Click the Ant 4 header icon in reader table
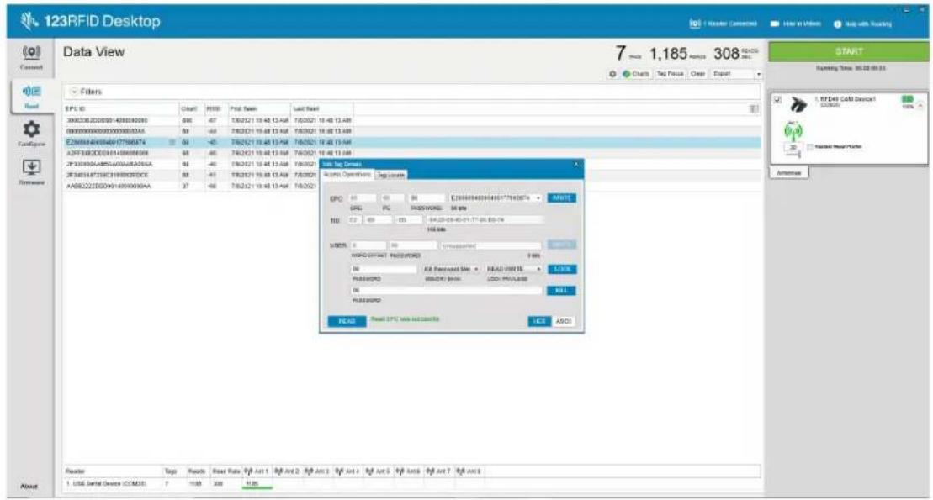Screen dimensions: 933x500 (339, 471)
